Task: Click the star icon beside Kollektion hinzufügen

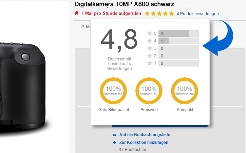Action: pyautogui.click(x=114, y=143)
